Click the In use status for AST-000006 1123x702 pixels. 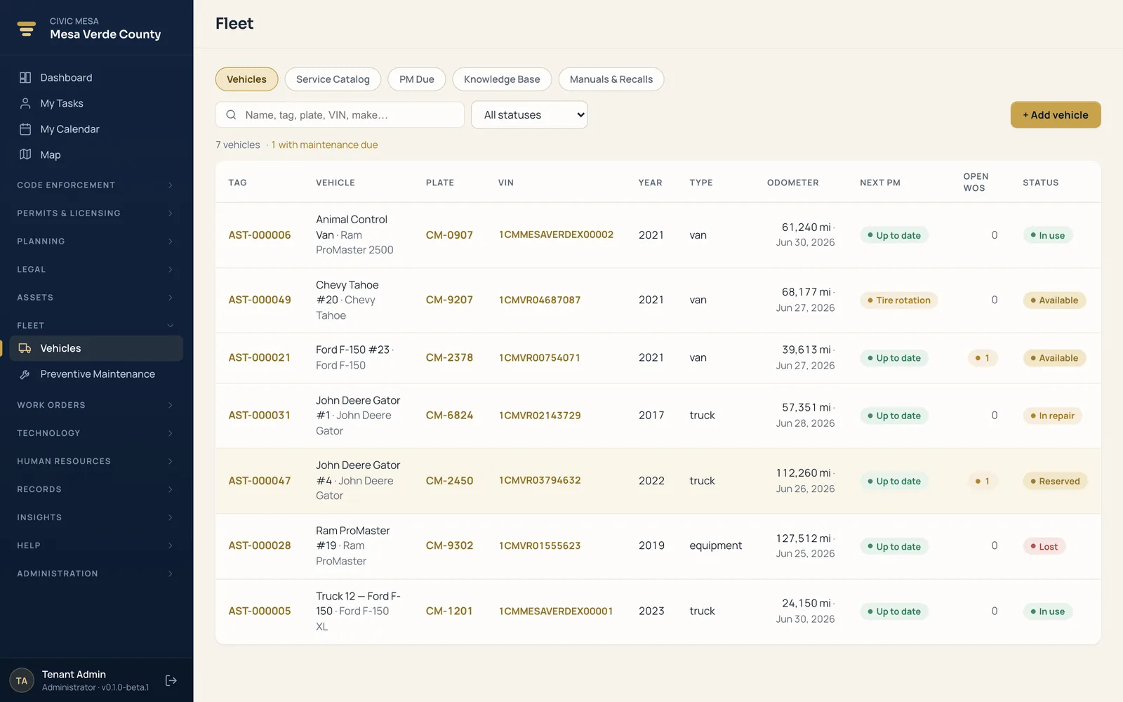pyautogui.click(x=1047, y=235)
